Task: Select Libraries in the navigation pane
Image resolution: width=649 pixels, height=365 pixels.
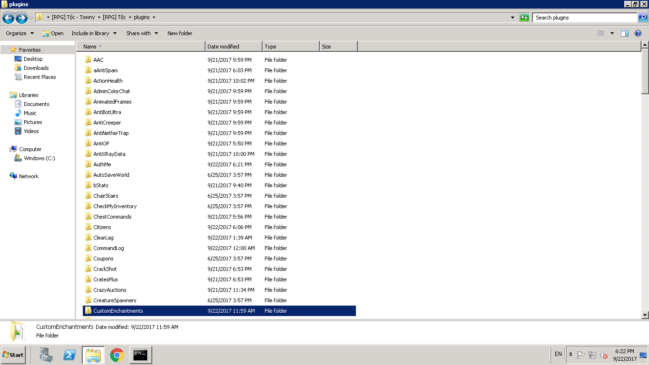Action: point(29,95)
